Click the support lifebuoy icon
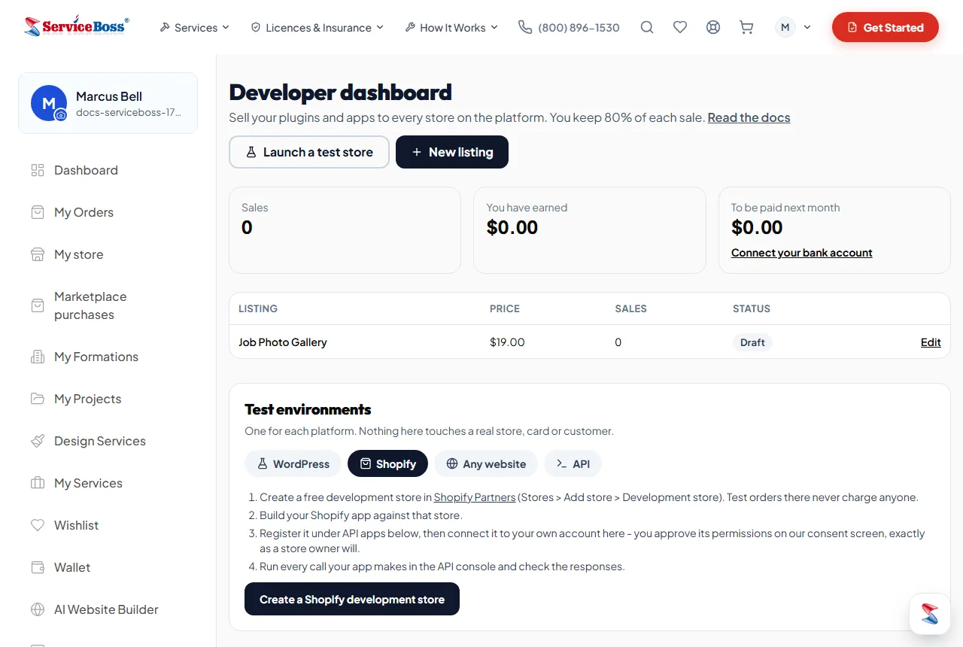963x647 pixels. point(713,27)
